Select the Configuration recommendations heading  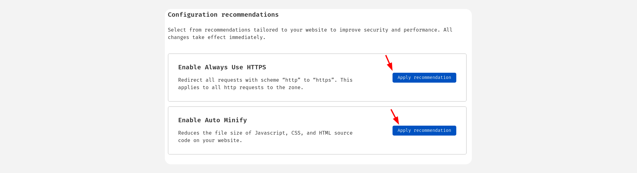click(223, 15)
